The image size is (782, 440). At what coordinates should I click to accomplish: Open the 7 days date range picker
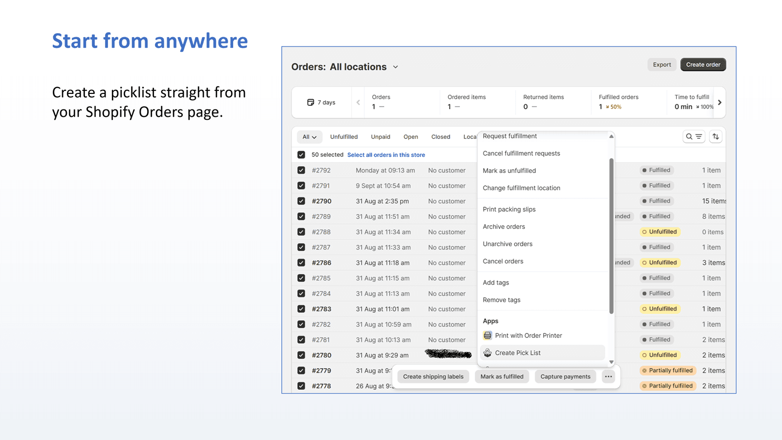322,103
